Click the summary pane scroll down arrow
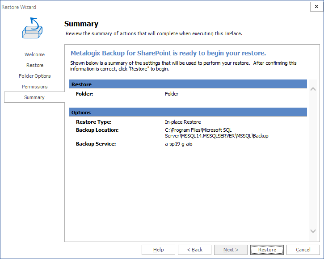The height and width of the screenshot is (259, 324). tap(313, 231)
